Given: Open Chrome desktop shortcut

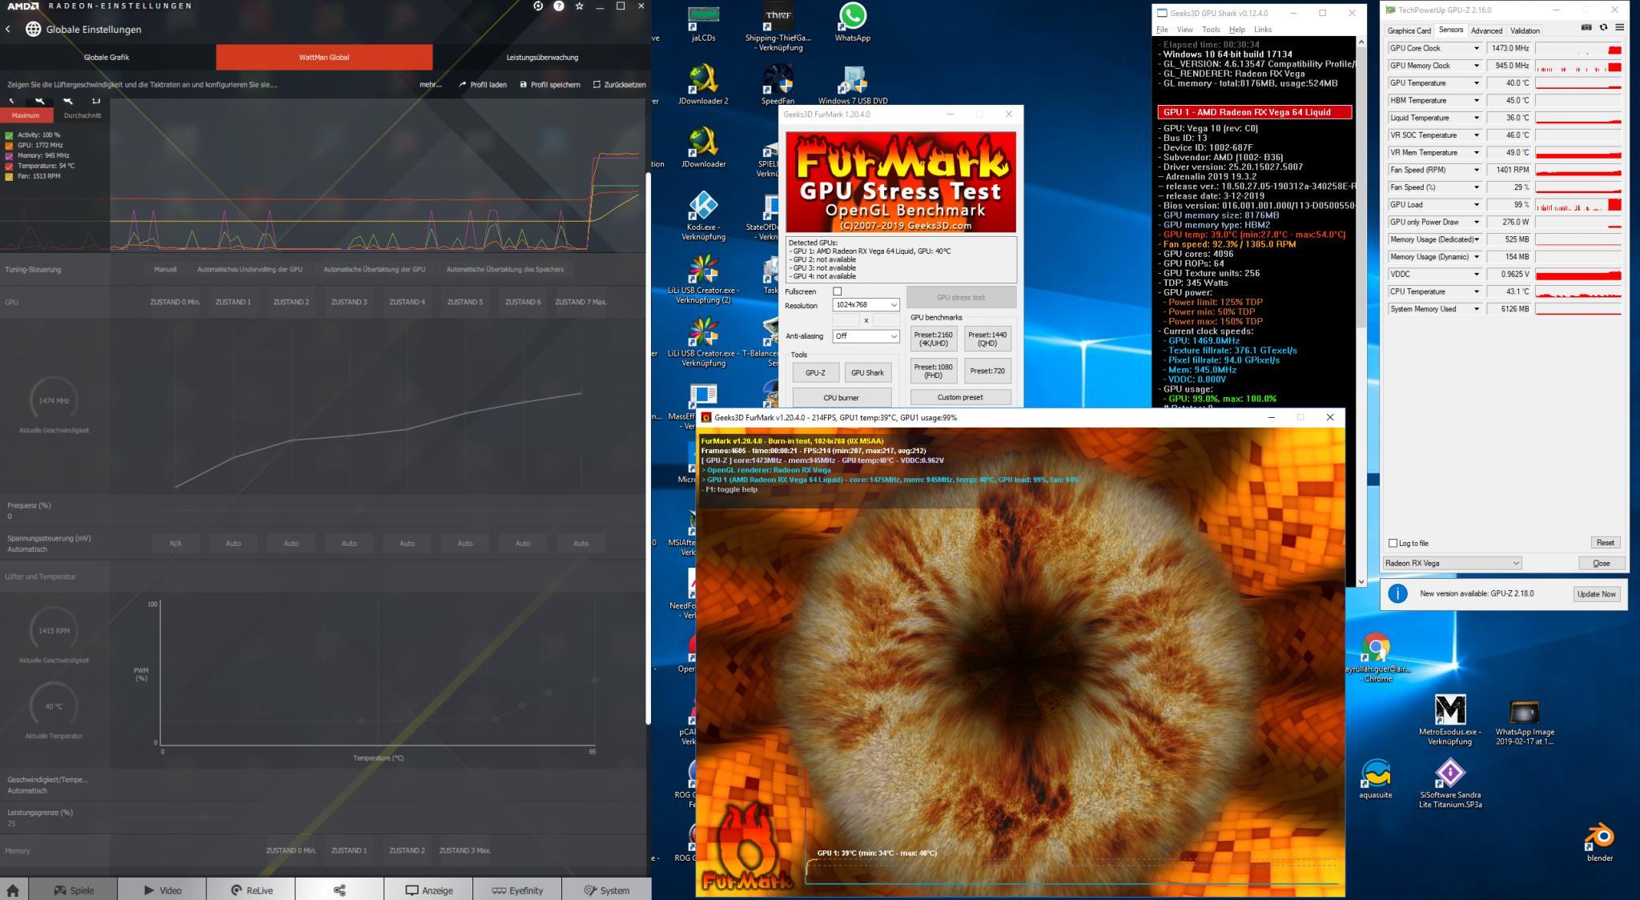Looking at the screenshot, I should pyautogui.click(x=1377, y=657).
